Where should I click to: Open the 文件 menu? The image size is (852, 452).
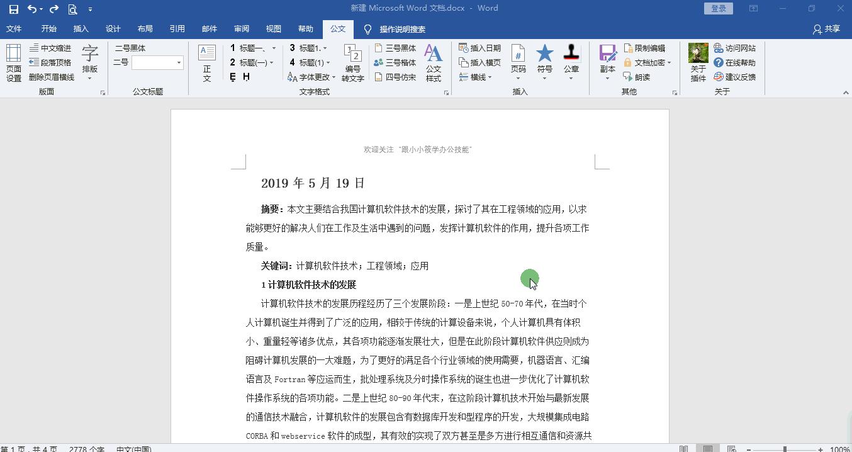14,29
